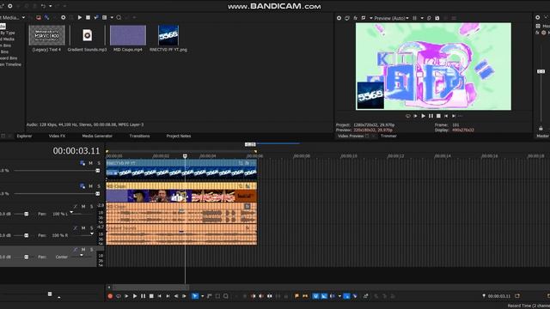Save snapshot to file from preview toolbar
550x309 pixels.
tap(437, 18)
